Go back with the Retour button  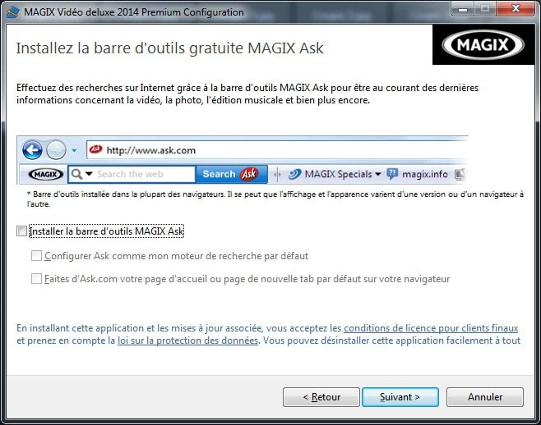pyautogui.click(x=321, y=397)
